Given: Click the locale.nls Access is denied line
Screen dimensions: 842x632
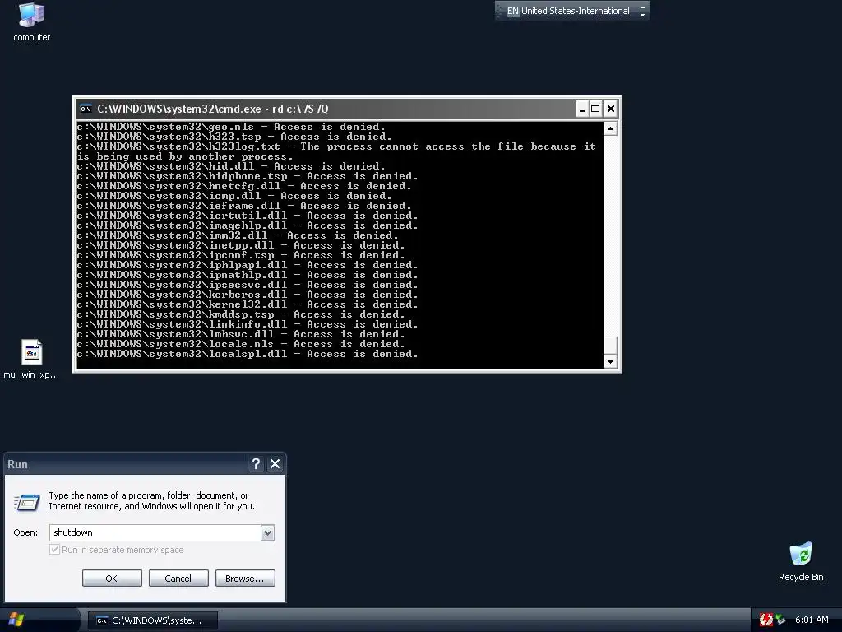Looking at the screenshot, I should 241,344.
